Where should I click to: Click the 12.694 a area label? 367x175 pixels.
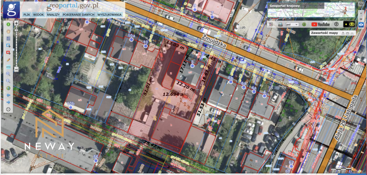173,94
